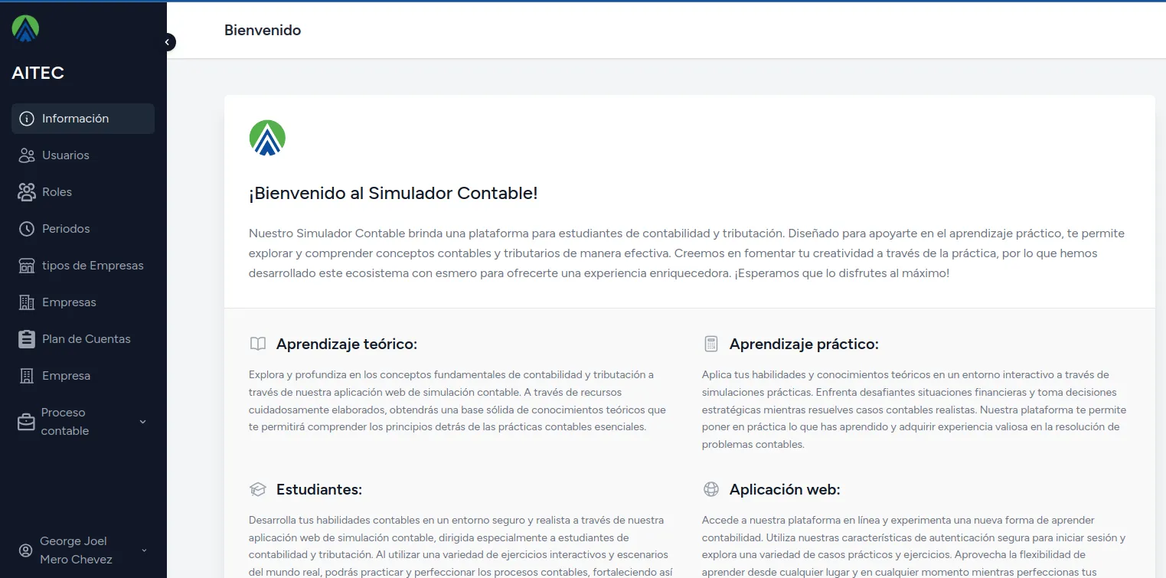Click the graduation cap icon beside Estudiantes
1166x578 pixels.
(x=258, y=489)
